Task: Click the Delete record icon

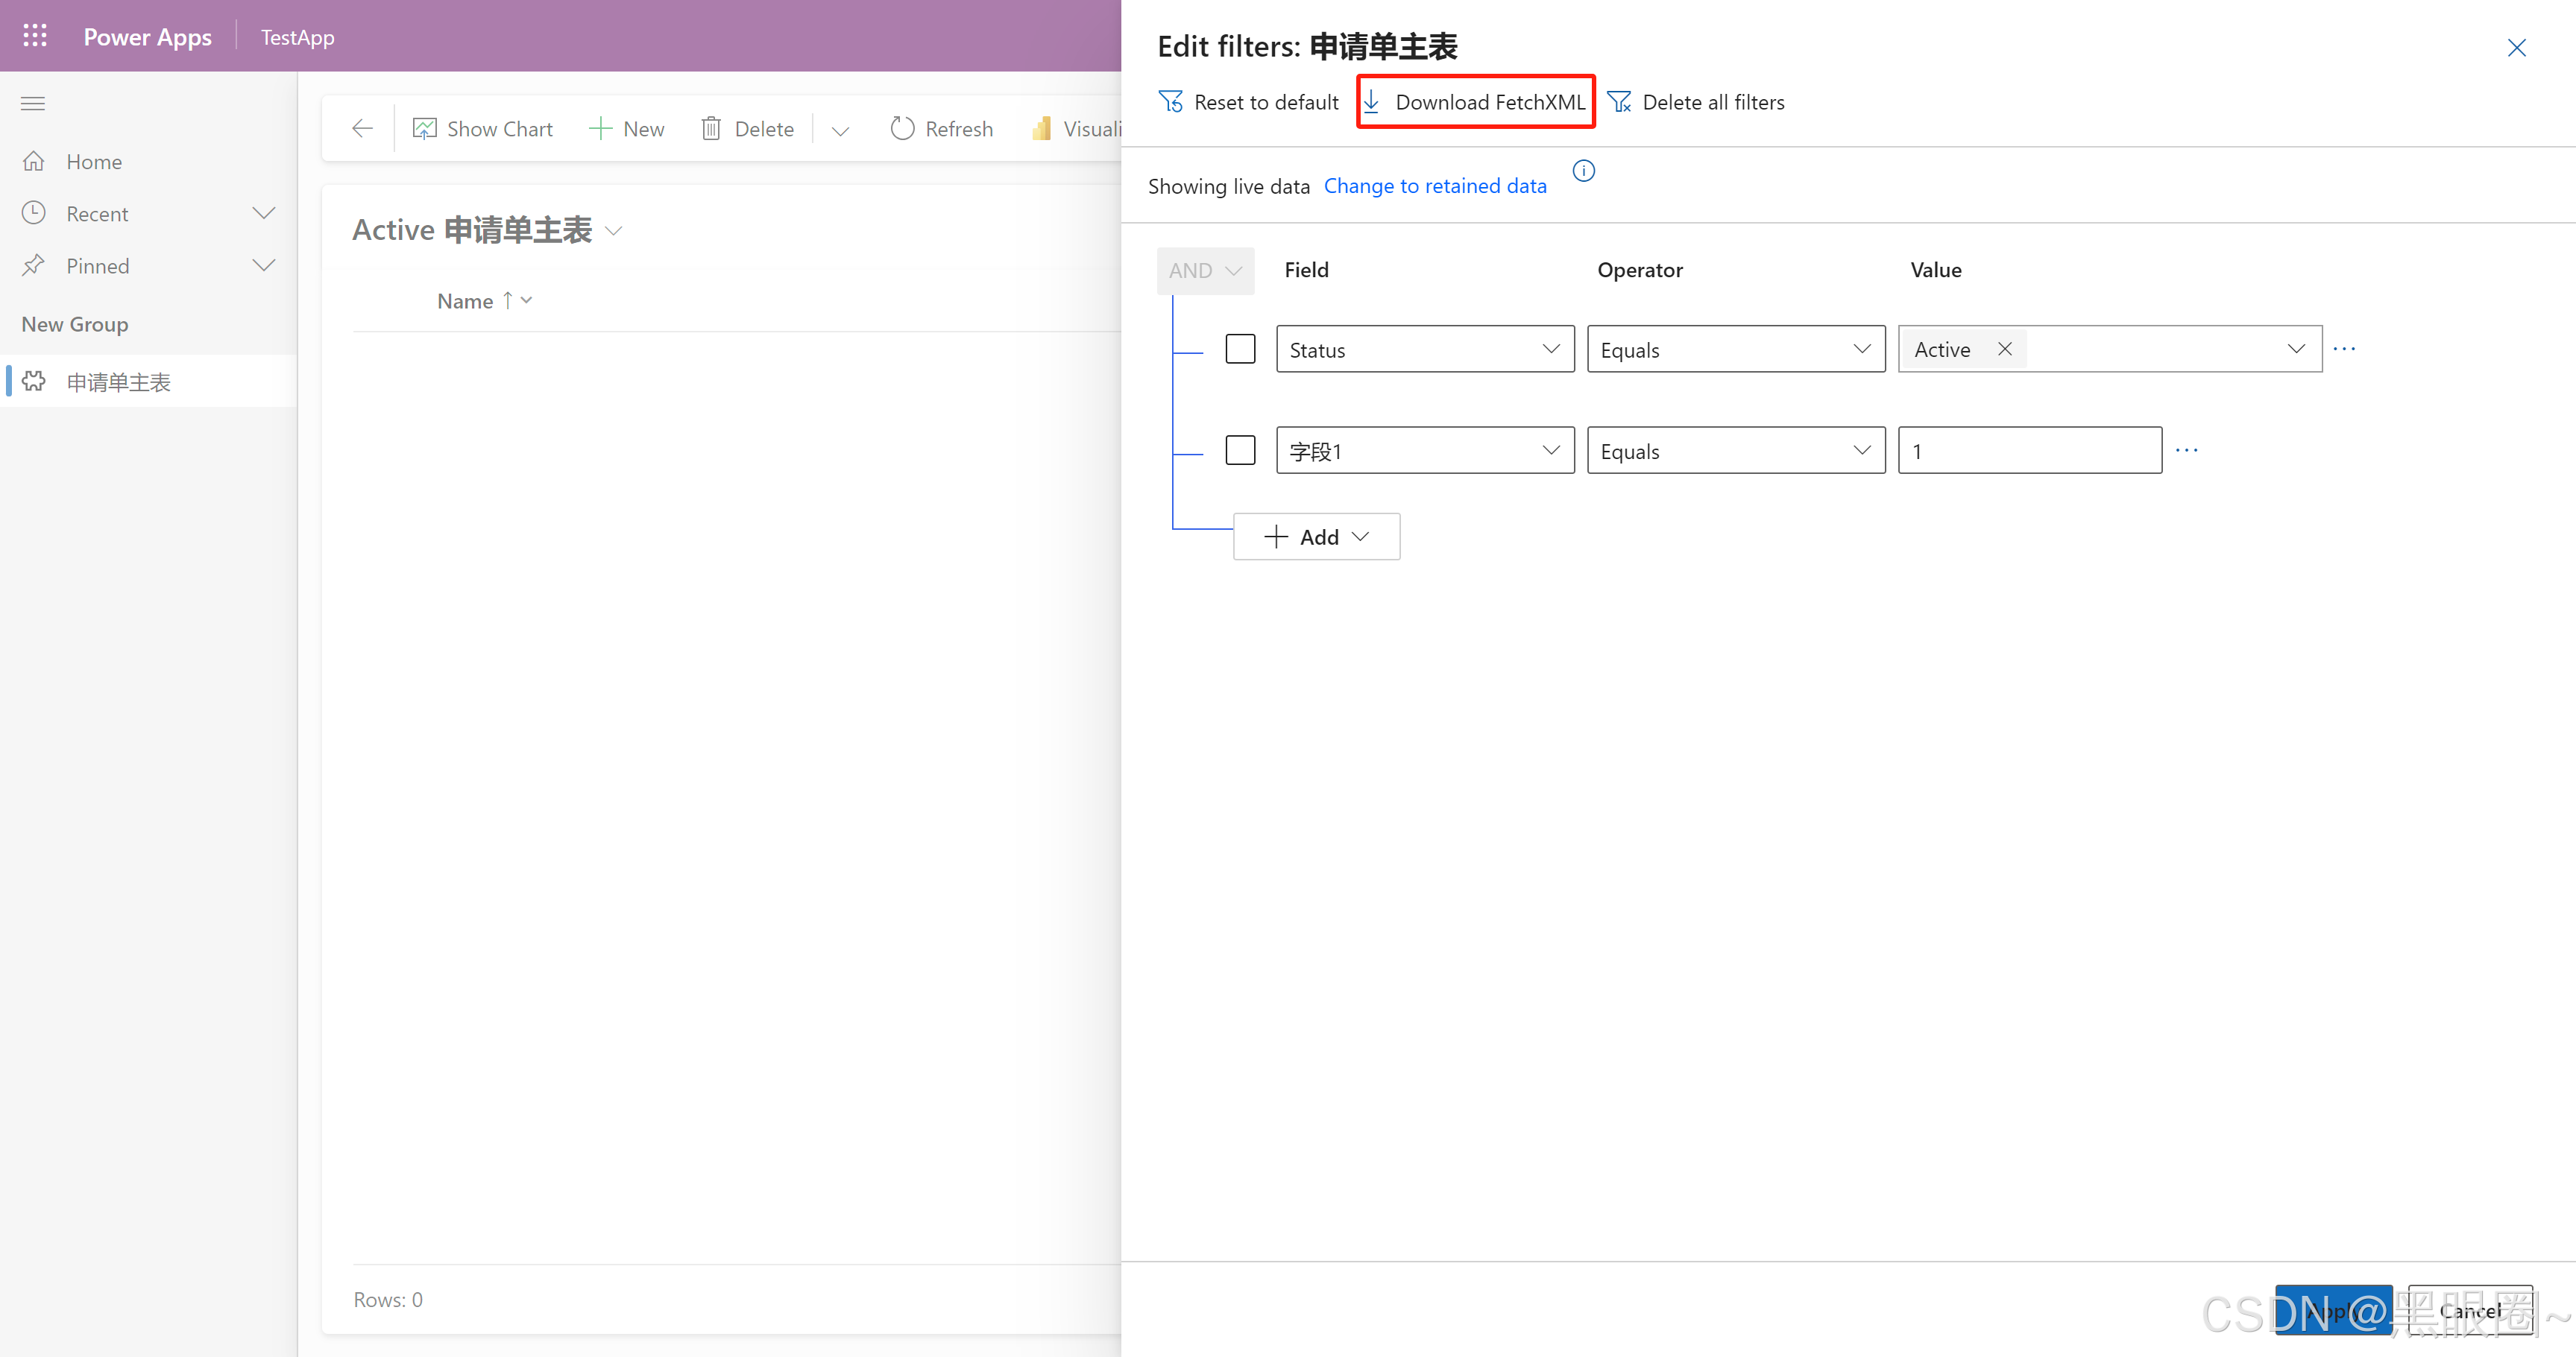Action: click(x=711, y=128)
